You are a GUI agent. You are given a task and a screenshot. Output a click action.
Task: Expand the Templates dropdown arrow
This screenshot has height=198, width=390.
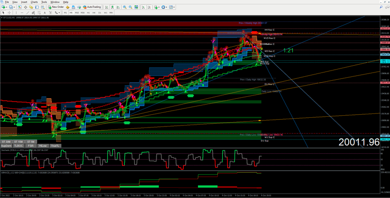click(x=174, y=7)
